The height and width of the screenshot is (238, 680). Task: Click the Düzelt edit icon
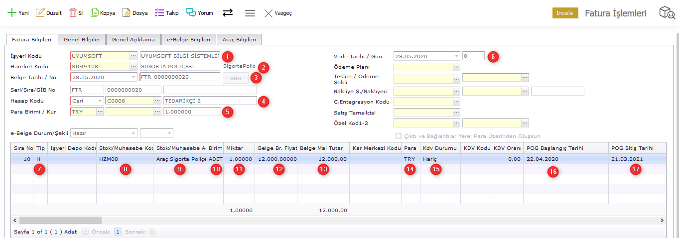40,13
